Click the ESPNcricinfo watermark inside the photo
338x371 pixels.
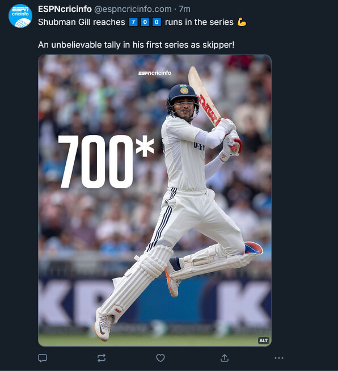click(155, 73)
